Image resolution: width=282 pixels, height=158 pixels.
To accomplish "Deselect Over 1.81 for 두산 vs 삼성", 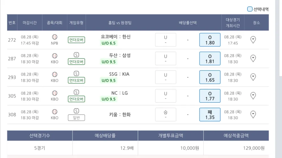I will pos(210,58).
